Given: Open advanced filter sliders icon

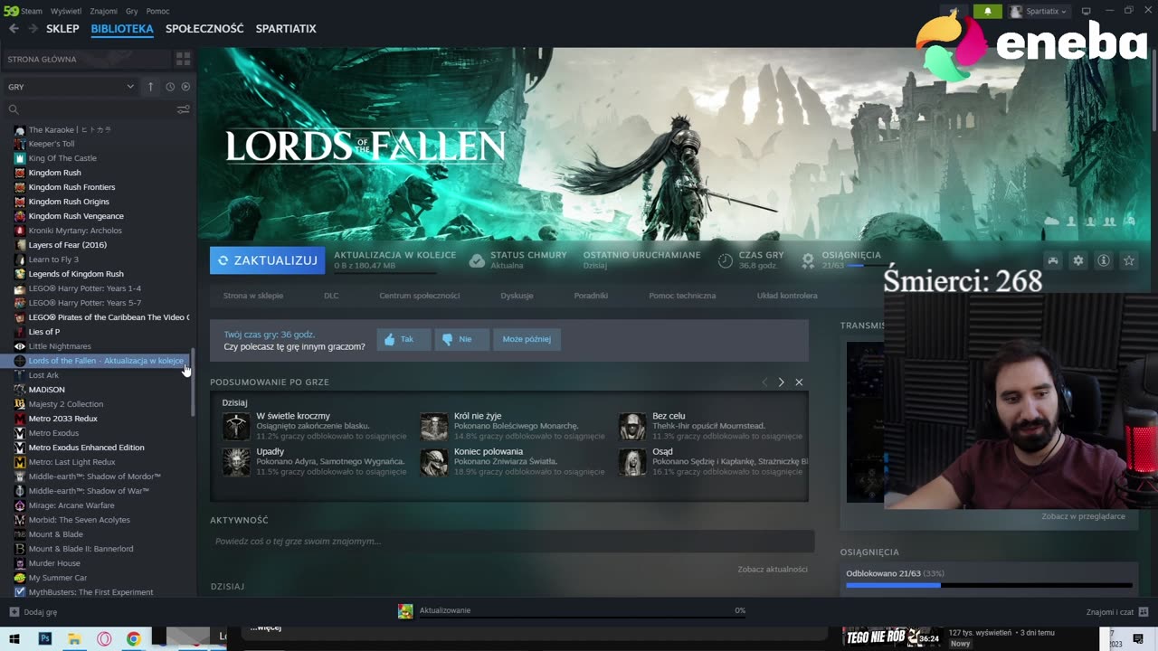Looking at the screenshot, I should tap(183, 109).
